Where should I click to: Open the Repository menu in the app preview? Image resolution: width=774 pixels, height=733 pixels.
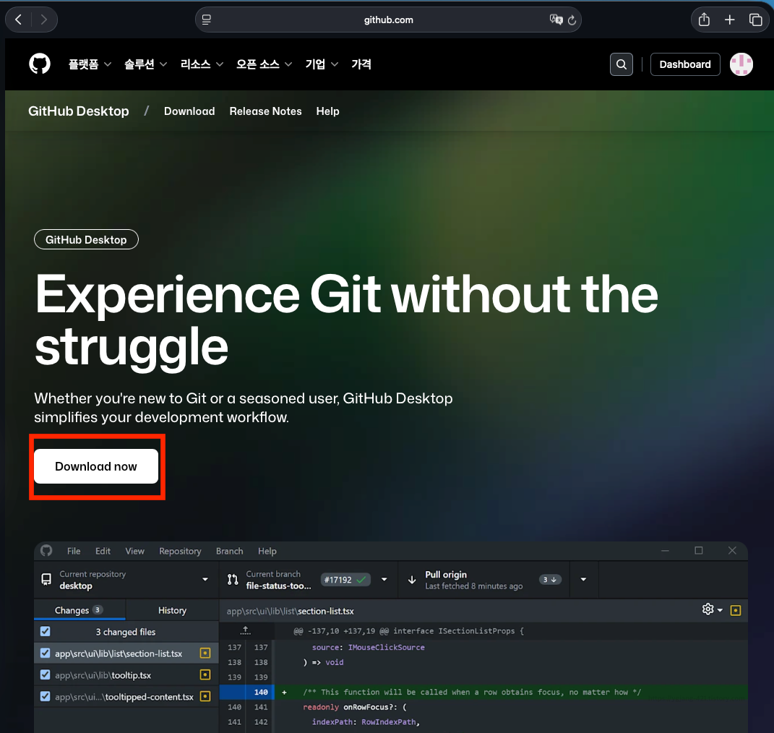tap(180, 551)
